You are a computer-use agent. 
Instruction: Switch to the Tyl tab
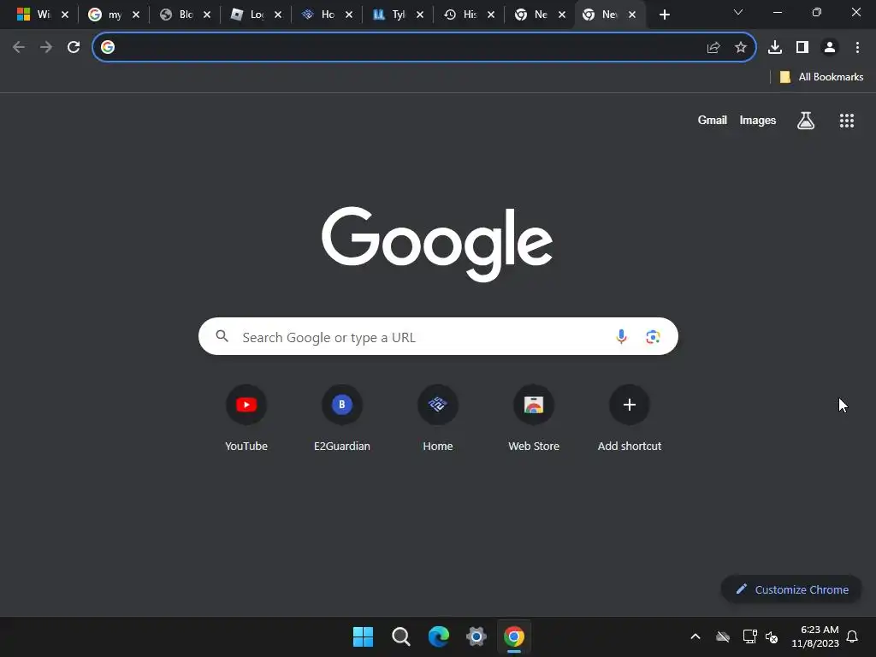coord(389,15)
